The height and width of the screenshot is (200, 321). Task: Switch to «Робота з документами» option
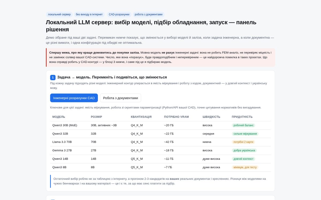click(121, 98)
